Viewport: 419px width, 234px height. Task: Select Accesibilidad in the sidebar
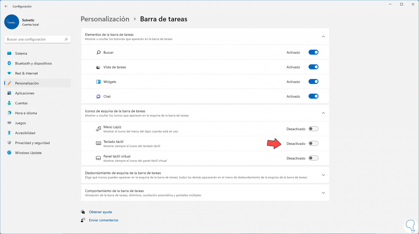point(38,133)
